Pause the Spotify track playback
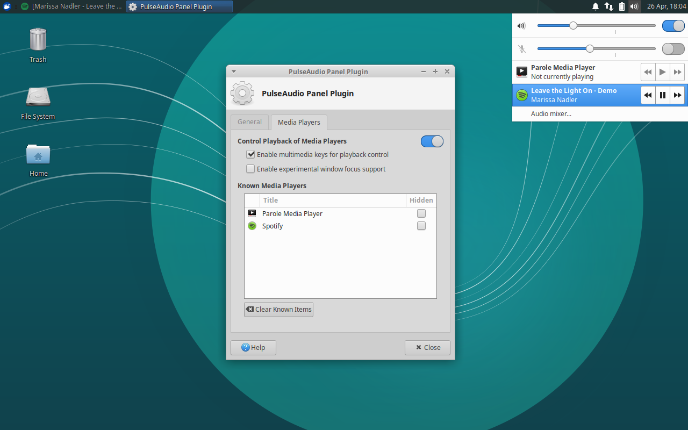 (x=662, y=95)
